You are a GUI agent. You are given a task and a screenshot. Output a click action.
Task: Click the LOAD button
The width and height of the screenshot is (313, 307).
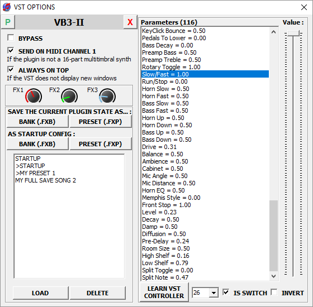click(x=40, y=293)
